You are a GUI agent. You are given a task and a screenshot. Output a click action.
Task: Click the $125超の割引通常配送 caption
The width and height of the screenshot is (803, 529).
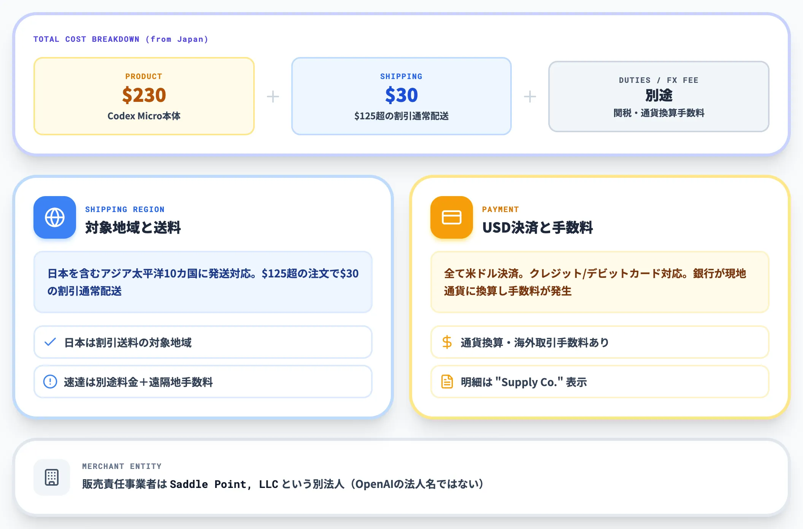(x=401, y=116)
